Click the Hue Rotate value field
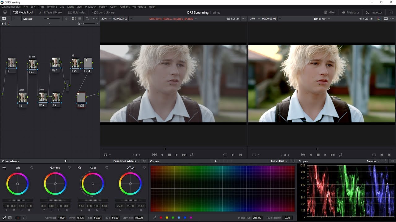396x222 pixels. (287, 218)
